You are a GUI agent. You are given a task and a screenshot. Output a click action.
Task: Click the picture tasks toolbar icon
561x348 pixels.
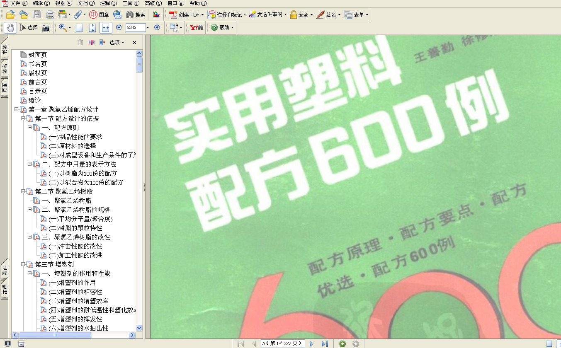[x=156, y=15]
